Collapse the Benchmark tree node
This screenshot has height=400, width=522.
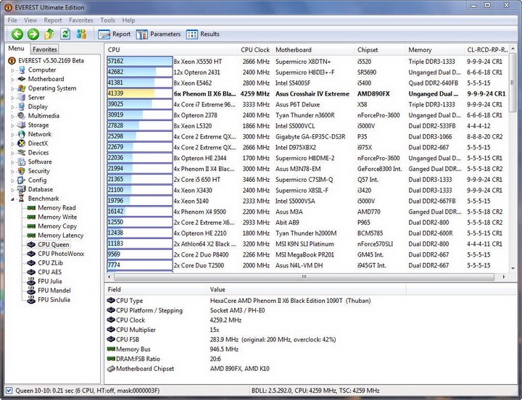12,199
